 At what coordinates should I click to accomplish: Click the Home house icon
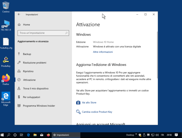pyautogui.click(x=19, y=24)
